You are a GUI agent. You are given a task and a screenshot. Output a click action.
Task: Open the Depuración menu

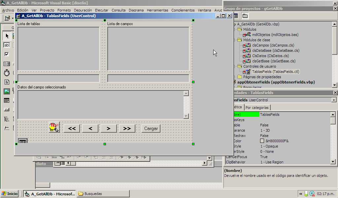coord(83,10)
